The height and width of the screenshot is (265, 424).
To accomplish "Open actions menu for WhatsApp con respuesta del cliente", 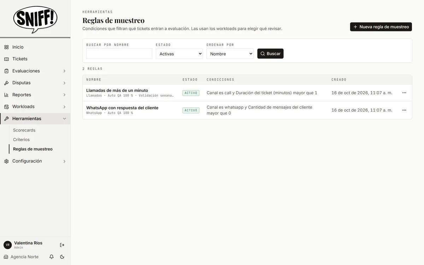I will 404,110.
